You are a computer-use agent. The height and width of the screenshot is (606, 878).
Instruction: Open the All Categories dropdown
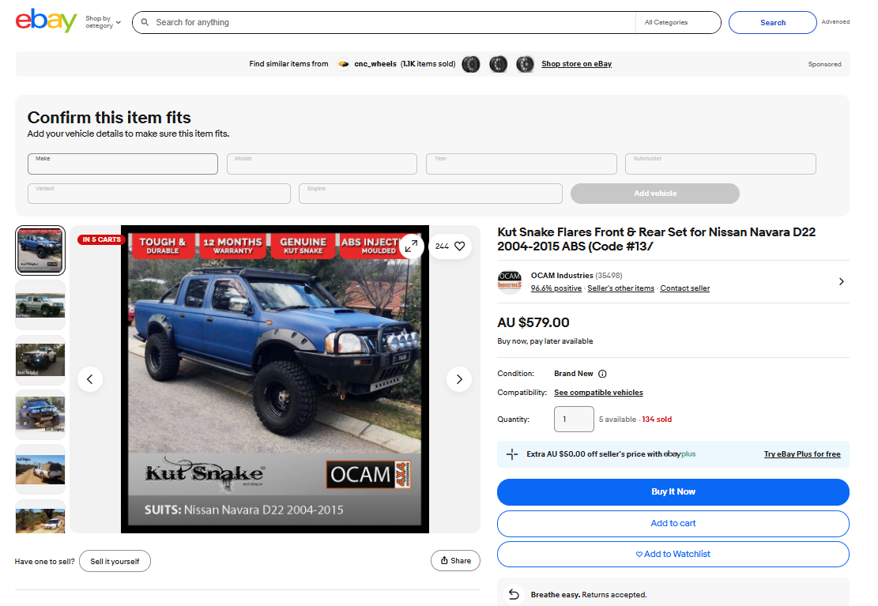[677, 22]
